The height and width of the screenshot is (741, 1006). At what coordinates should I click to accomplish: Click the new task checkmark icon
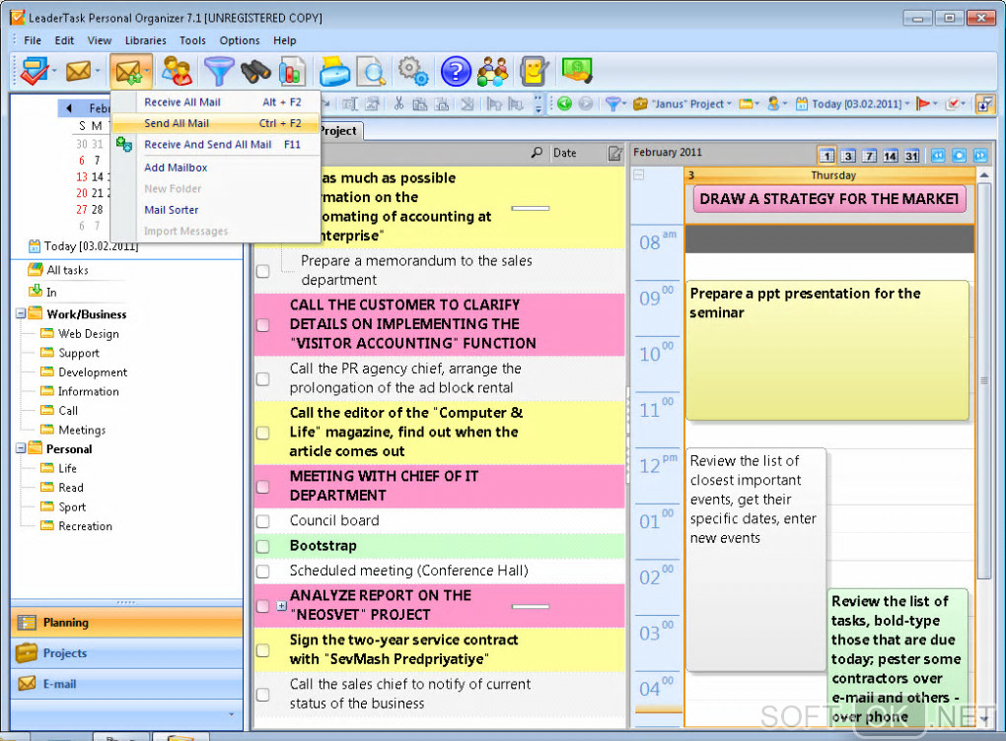(34, 71)
